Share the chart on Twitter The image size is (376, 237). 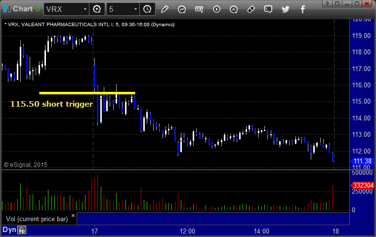tap(286, 9)
